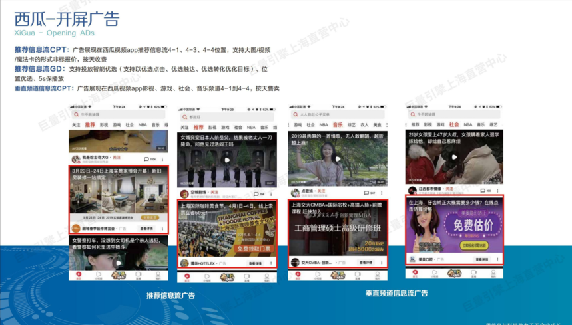This screenshot has width=572, height=325.
Task: Open more options on 家博会 ad row
Action: point(162,229)
